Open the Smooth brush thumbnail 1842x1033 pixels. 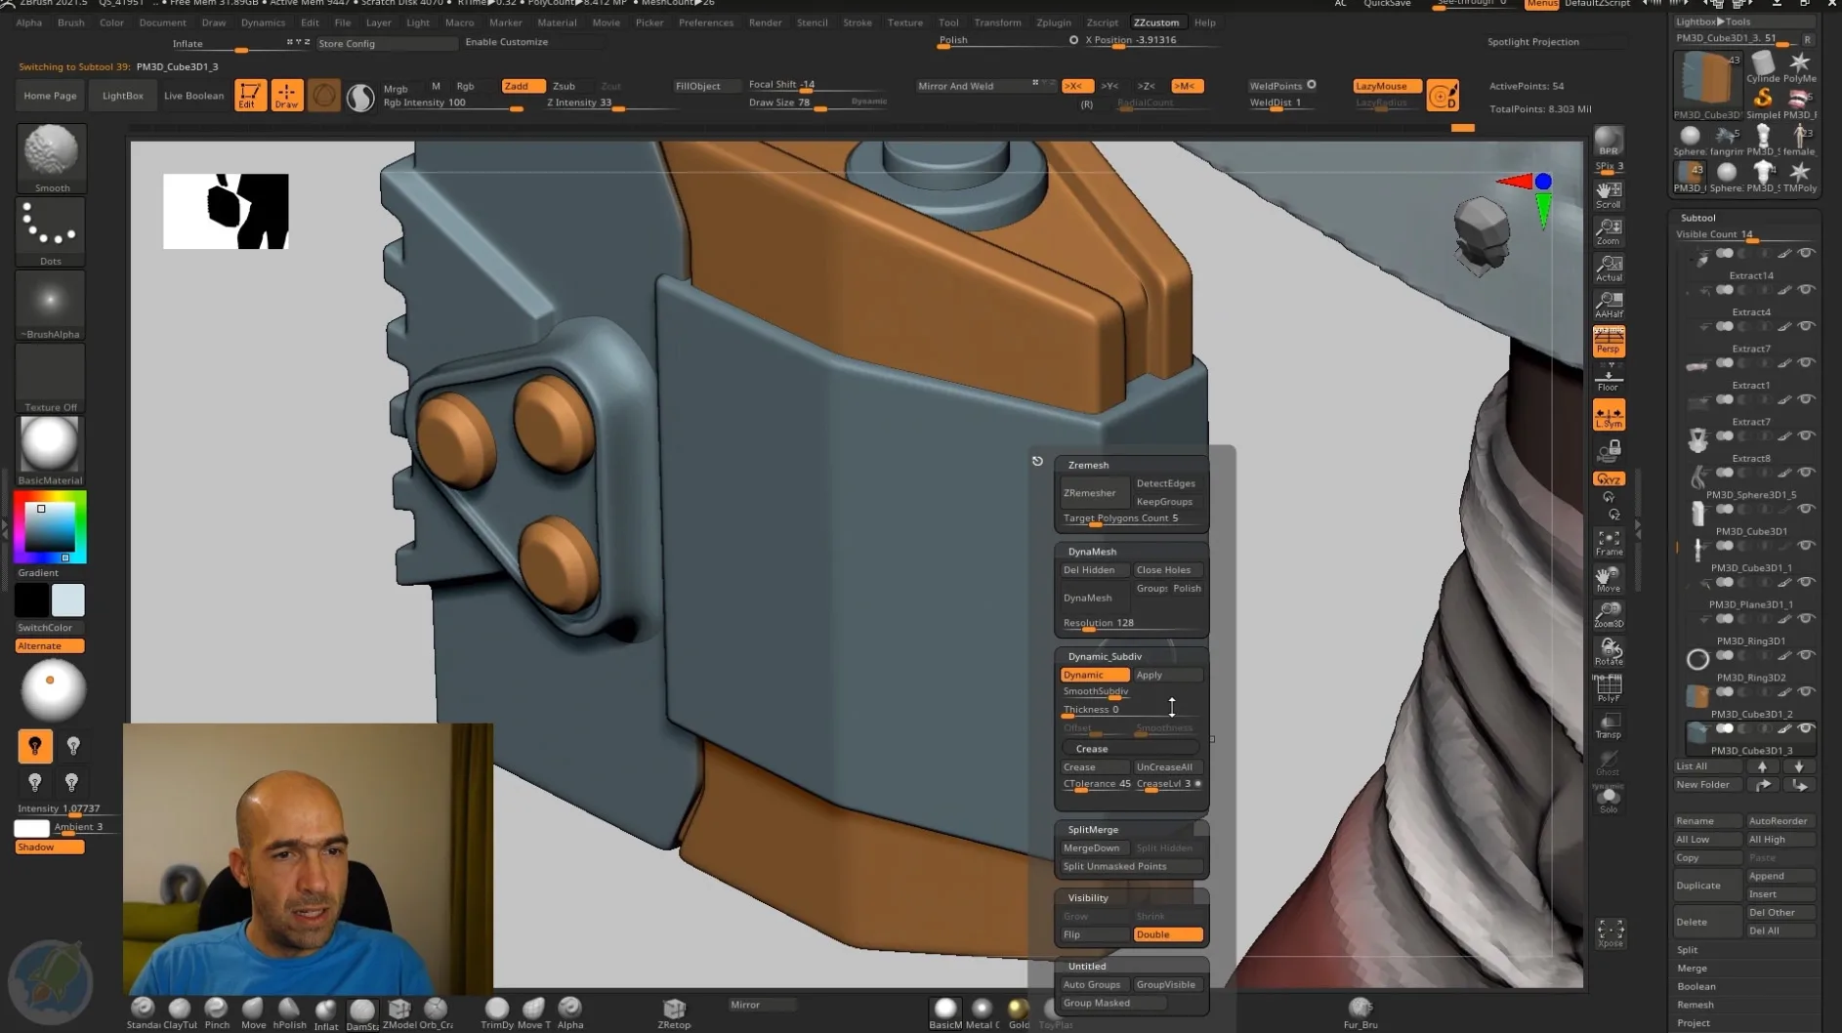coord(51,158)
